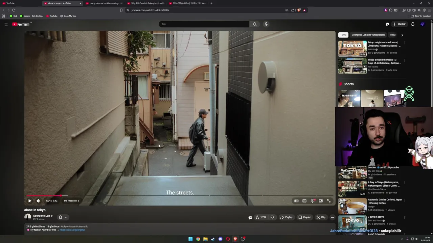Open Brave main hamburger menu
Screen dimensions: 433x243
[429, 10]
